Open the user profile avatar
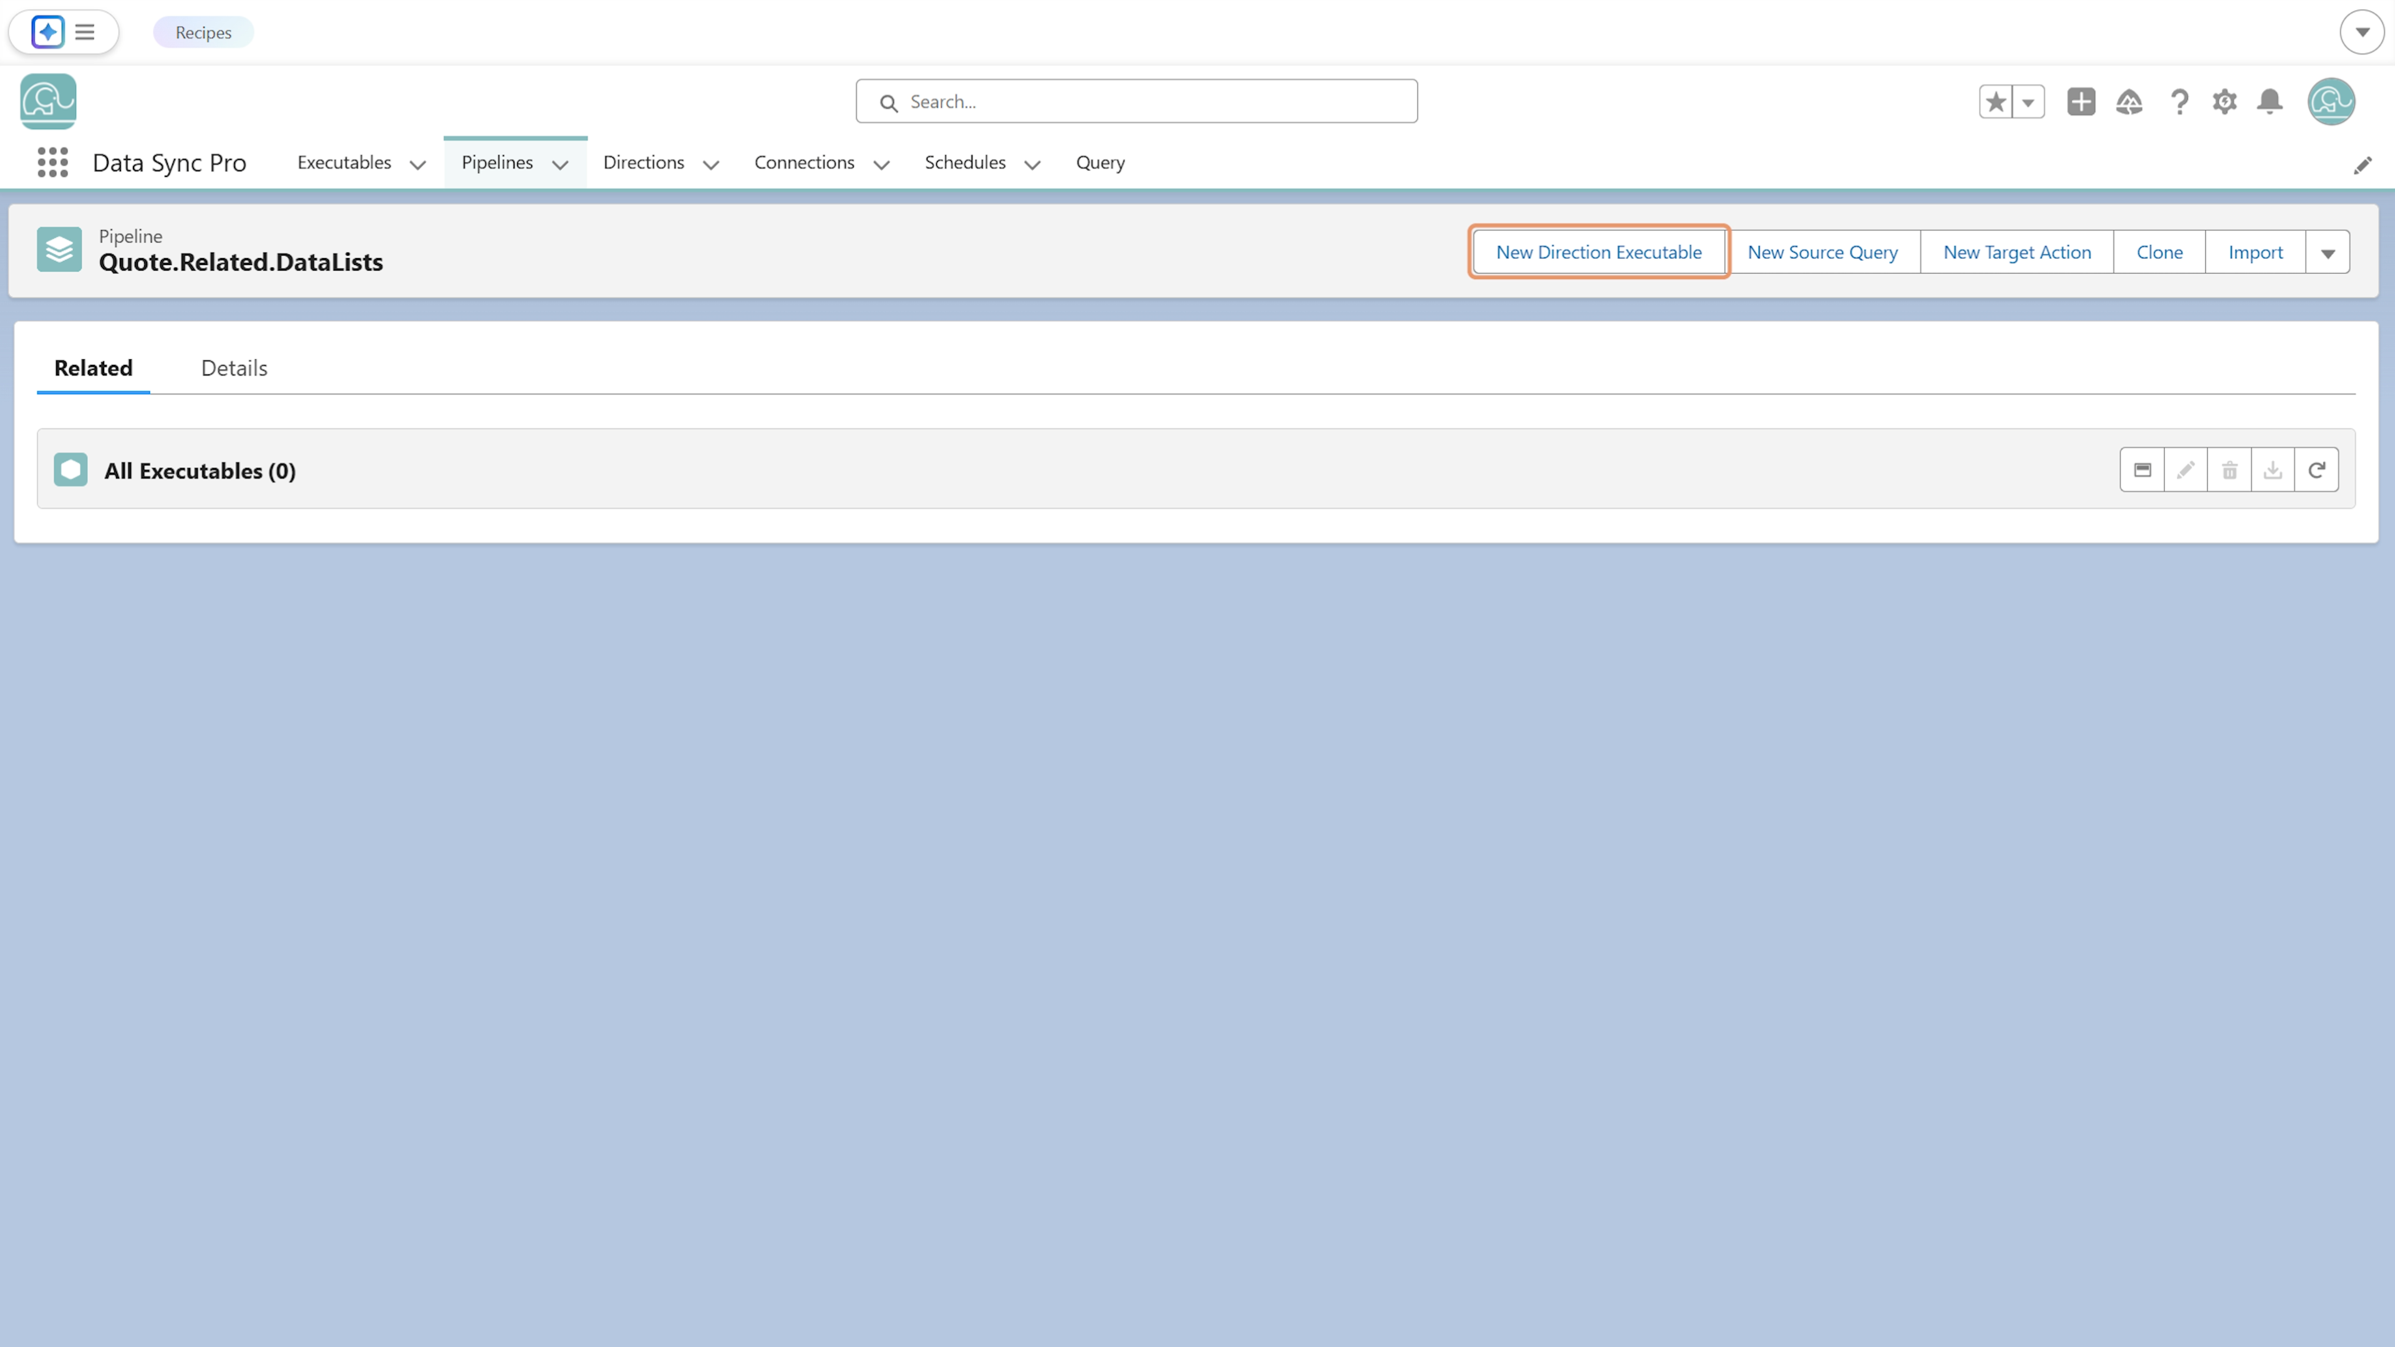2395x1347 pixels. 2330,101
